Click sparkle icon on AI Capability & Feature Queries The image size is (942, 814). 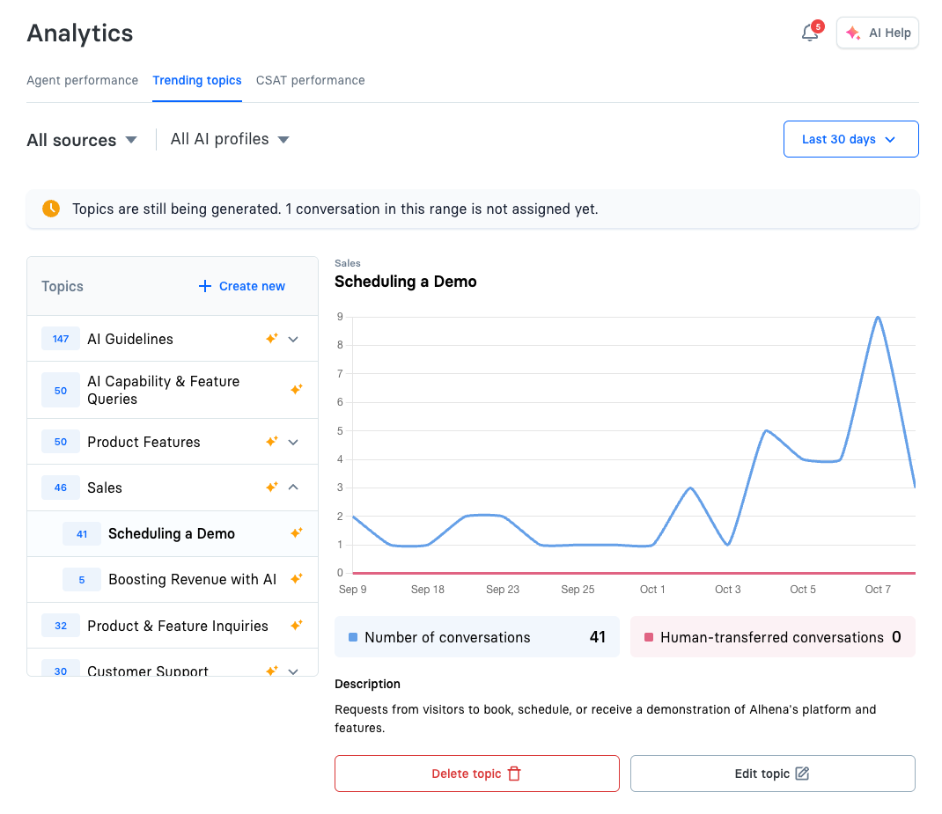[296, 390]
